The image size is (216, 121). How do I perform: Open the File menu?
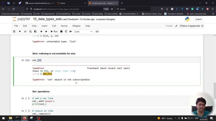tap(16, 26)
